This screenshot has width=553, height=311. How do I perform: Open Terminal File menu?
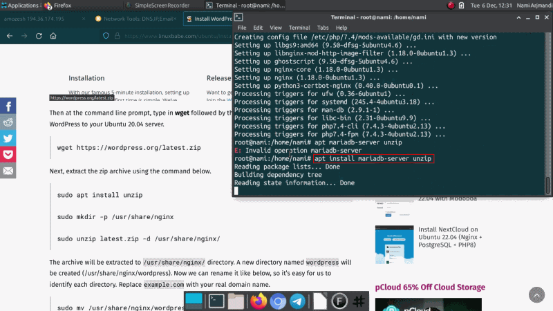241,28
